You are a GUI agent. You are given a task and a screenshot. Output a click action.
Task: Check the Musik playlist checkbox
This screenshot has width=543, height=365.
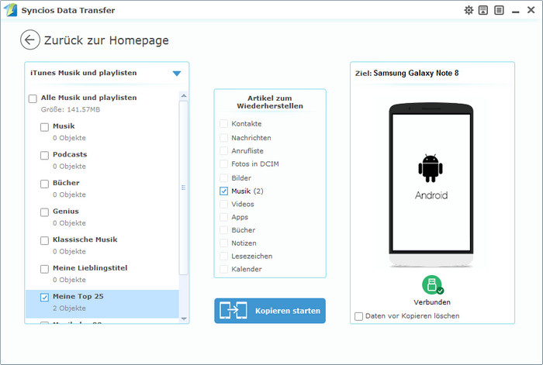pos(44,127)
